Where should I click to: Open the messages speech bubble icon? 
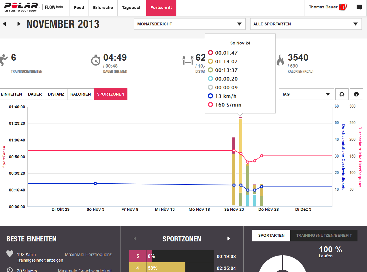[359, 8]
